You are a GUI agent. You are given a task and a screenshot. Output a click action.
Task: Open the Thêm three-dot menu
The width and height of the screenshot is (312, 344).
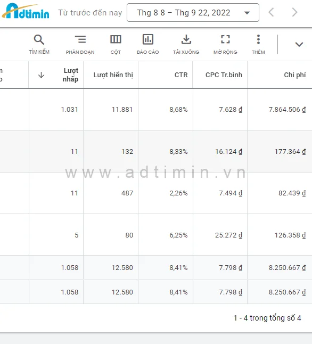258,44
